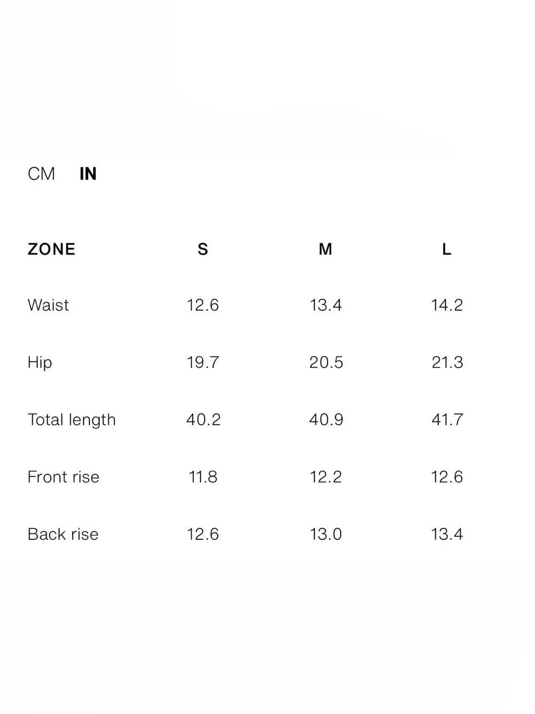The image size is (535, 714).
Task: Click the Waist row label
Action: (x=48, y=305)
